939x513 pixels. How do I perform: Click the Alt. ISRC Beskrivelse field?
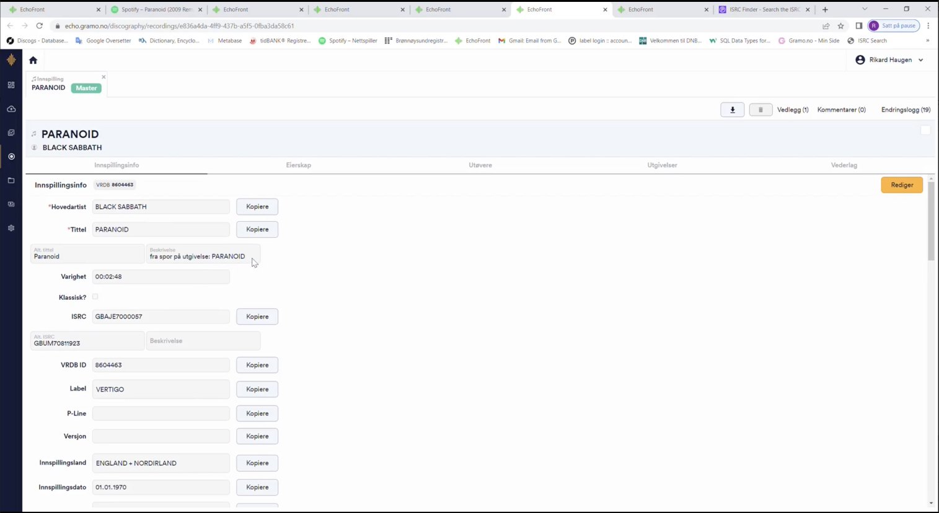(x=203, y=341)
